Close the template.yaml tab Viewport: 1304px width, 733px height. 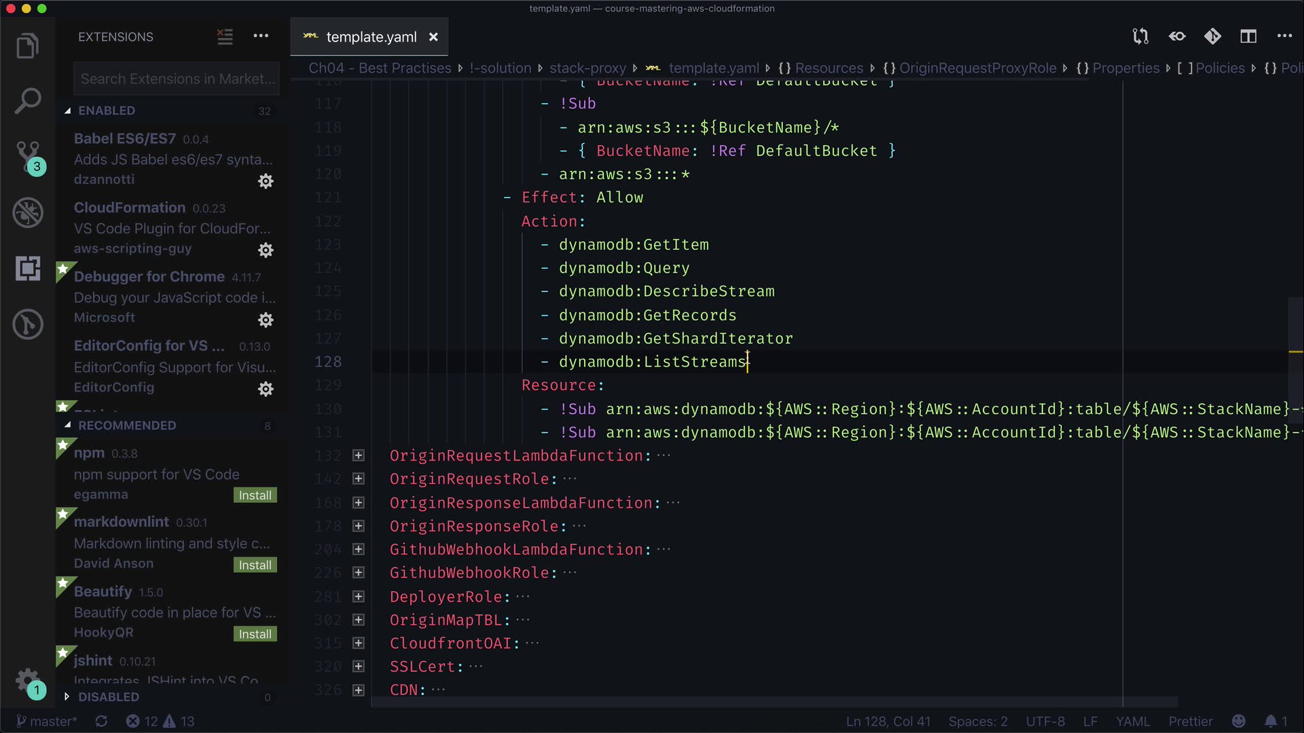pyautogui.click(x=433, y=37)
